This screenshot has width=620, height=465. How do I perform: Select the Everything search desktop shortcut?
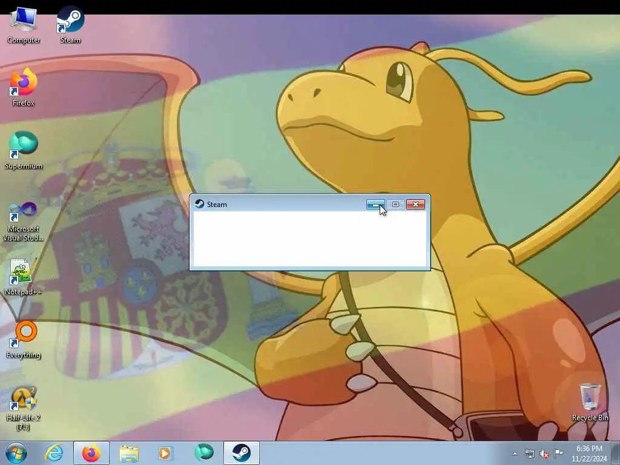click(24, 340)
